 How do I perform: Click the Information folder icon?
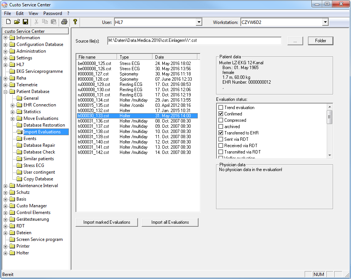12,38
